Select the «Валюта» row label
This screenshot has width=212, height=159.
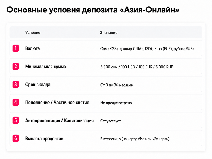(x=33, y=48)
